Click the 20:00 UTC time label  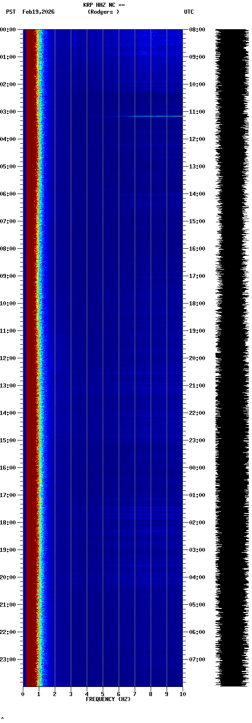click(x=197, y=358)
